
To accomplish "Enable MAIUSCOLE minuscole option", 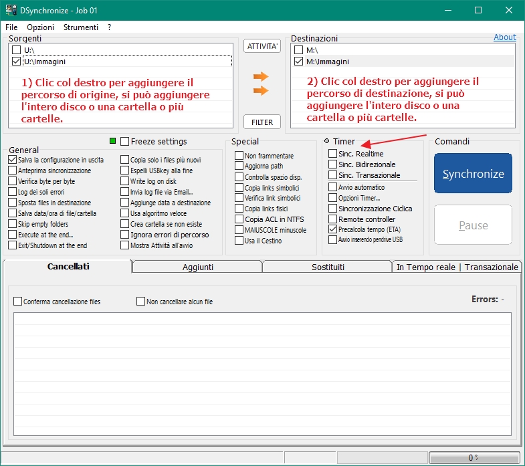I will tap(239, 230).
